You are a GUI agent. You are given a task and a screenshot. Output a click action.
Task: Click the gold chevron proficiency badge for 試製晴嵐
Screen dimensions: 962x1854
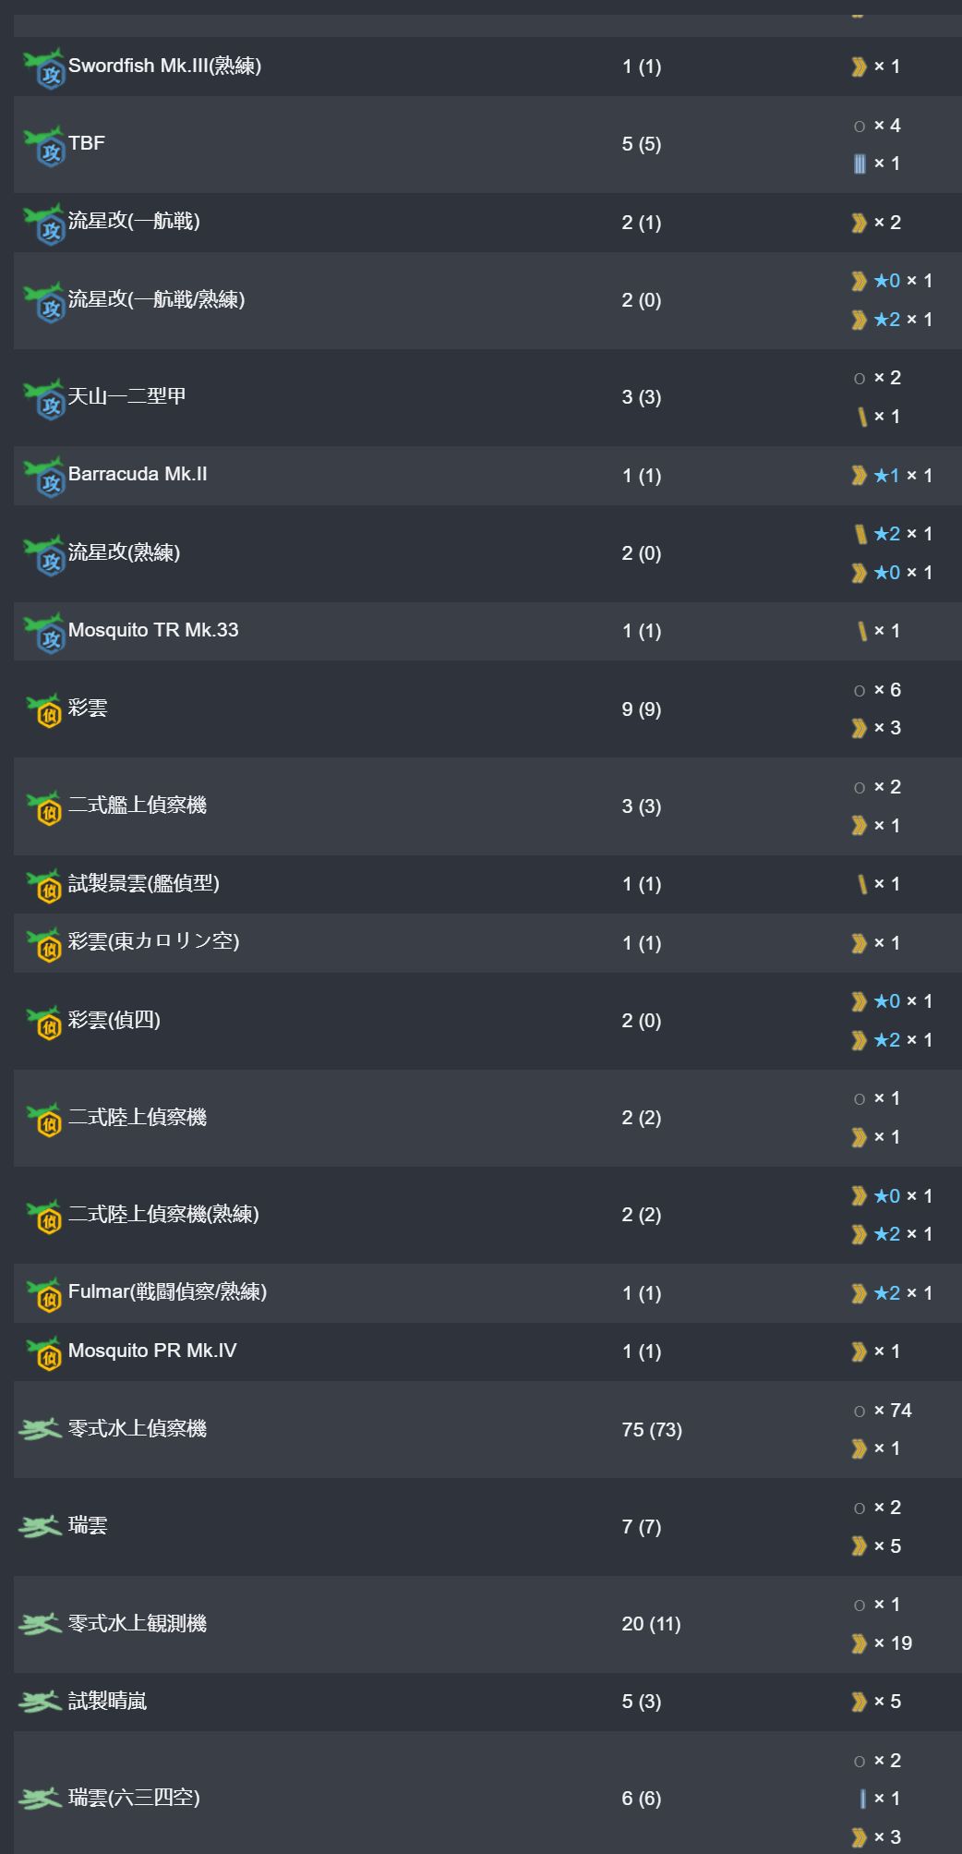pos(860,1702)
